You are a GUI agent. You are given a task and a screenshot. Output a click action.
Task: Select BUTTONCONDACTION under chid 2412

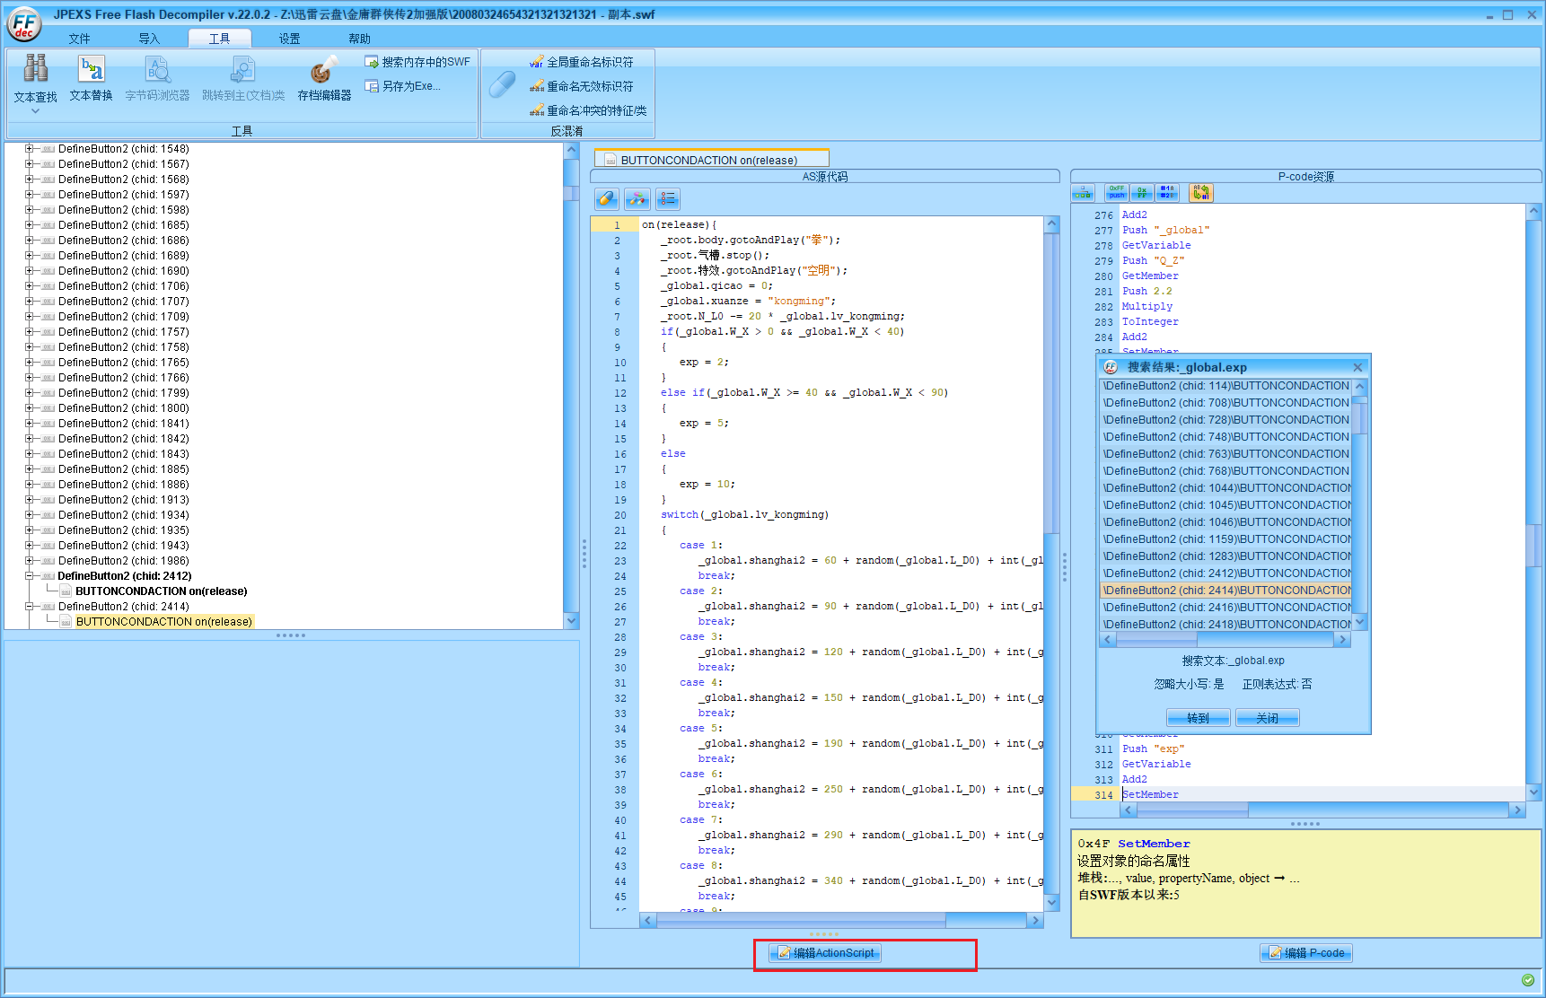point(161,591)
